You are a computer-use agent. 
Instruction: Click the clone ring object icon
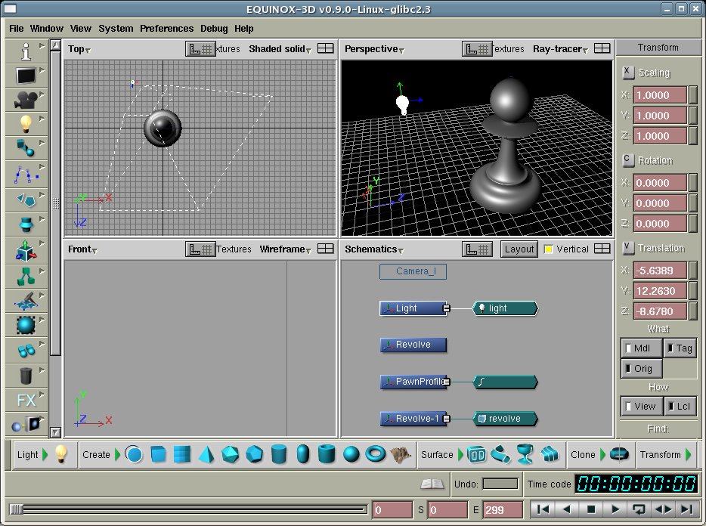point(619,454)
